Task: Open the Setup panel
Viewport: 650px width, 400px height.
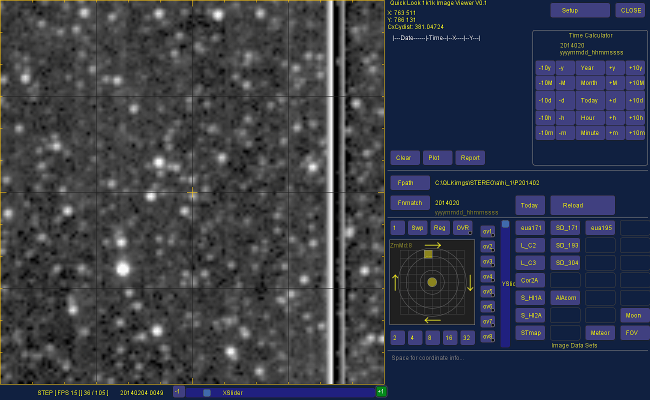Action: click(x=580, y=10)
